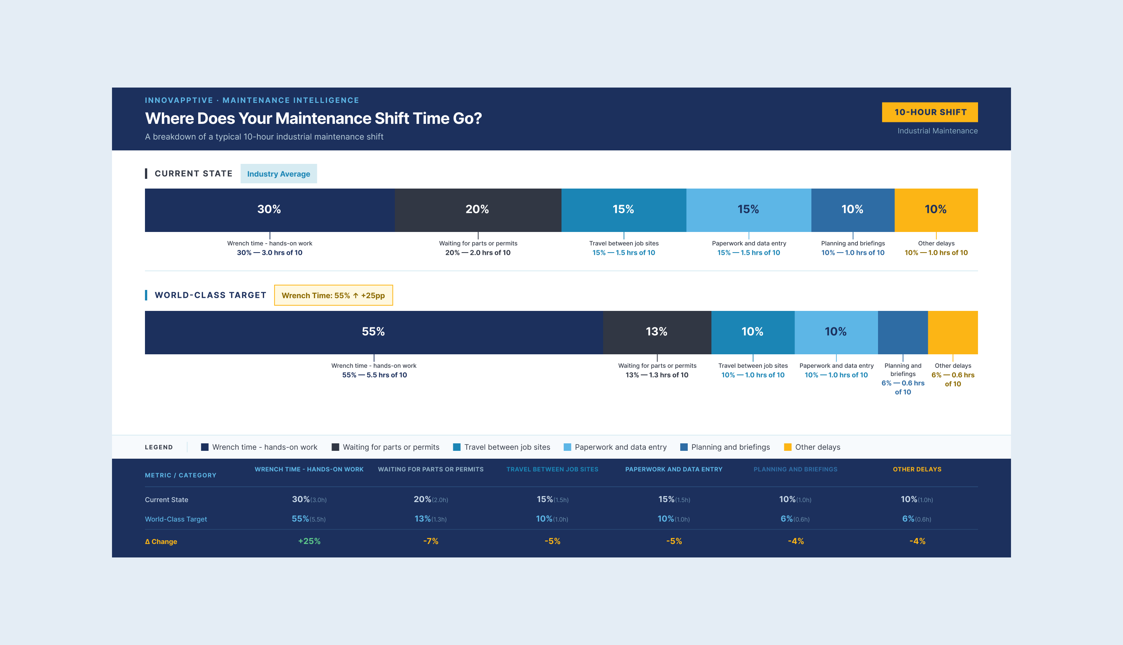This screenshot has height=645, width=1123.
Task: Select the 15% travel segment in Current State bar
Action: pos(624,210)
